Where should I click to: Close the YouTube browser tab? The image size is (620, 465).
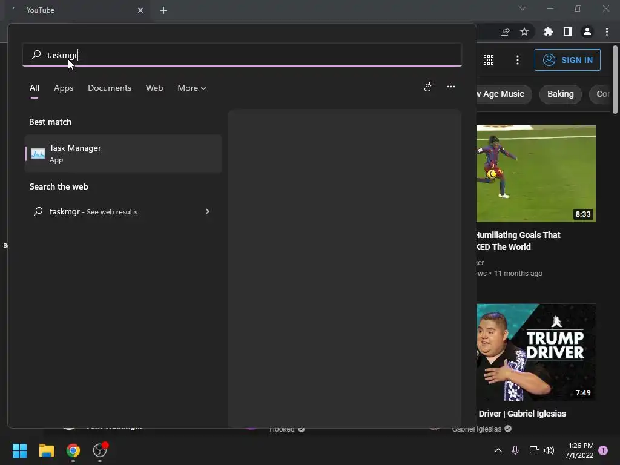[x=140, y=10]
